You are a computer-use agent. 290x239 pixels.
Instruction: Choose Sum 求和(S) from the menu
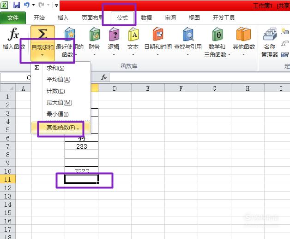(x=60, y=68)
